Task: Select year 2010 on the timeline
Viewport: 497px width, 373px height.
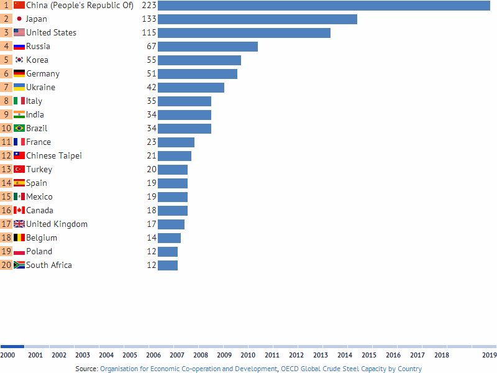Action: (x=248, y=354)
